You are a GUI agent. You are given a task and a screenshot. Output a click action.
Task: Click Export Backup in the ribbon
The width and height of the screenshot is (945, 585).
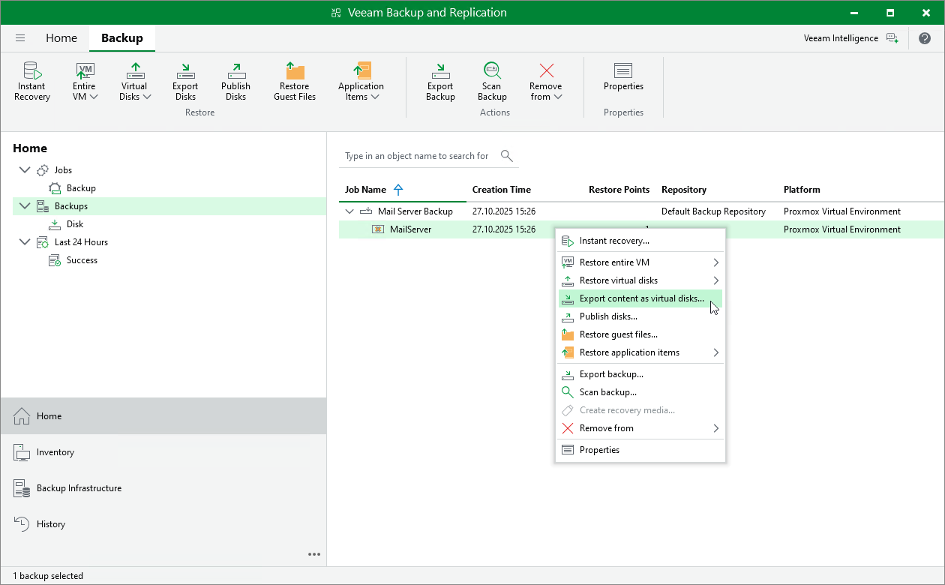pyautogui.click(x=440, y=81)
